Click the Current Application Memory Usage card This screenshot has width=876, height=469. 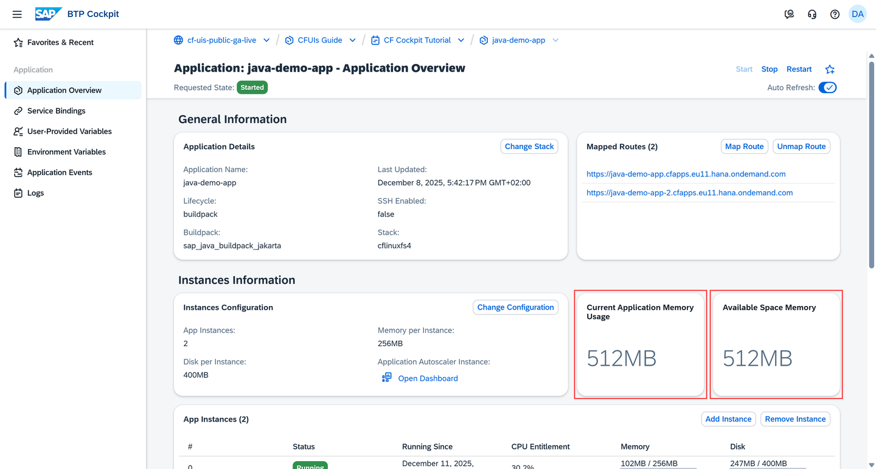pos(641,345)
